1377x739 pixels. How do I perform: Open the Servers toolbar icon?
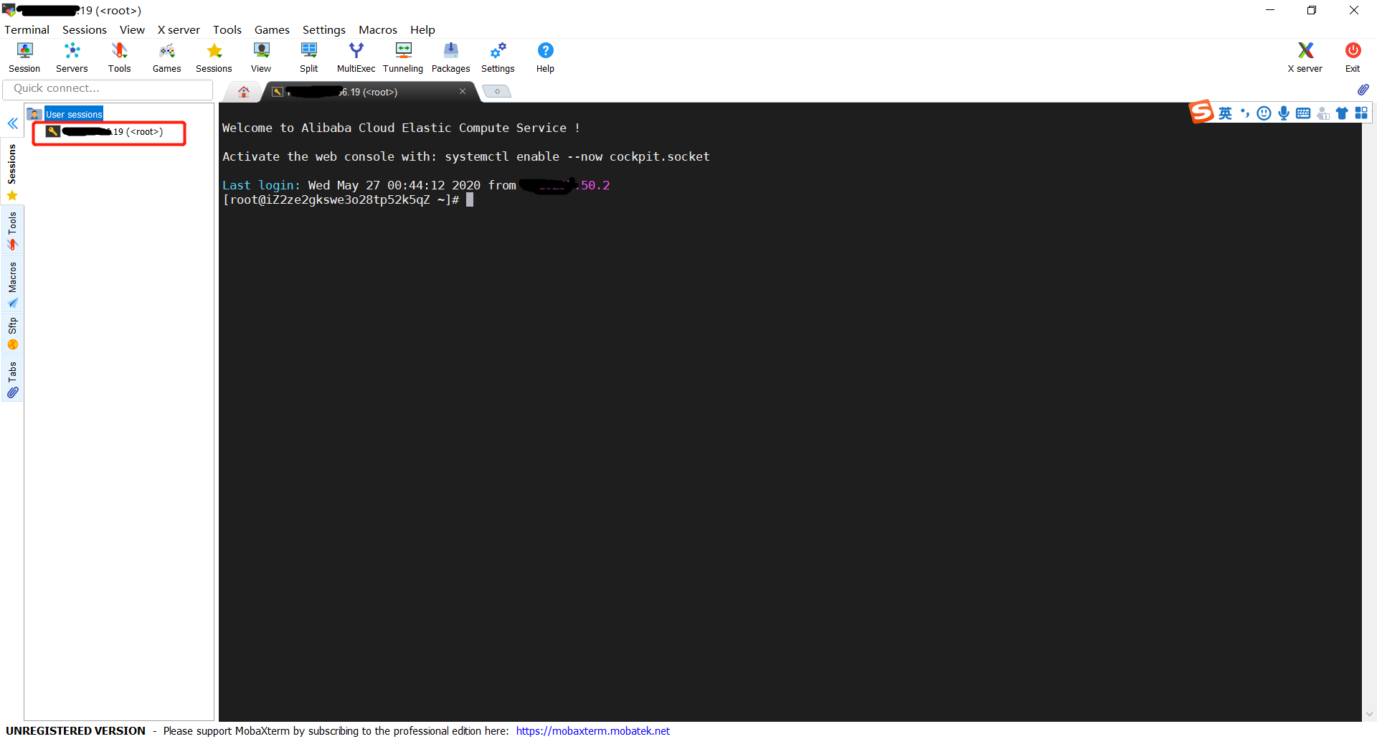[x=71, y=57]
